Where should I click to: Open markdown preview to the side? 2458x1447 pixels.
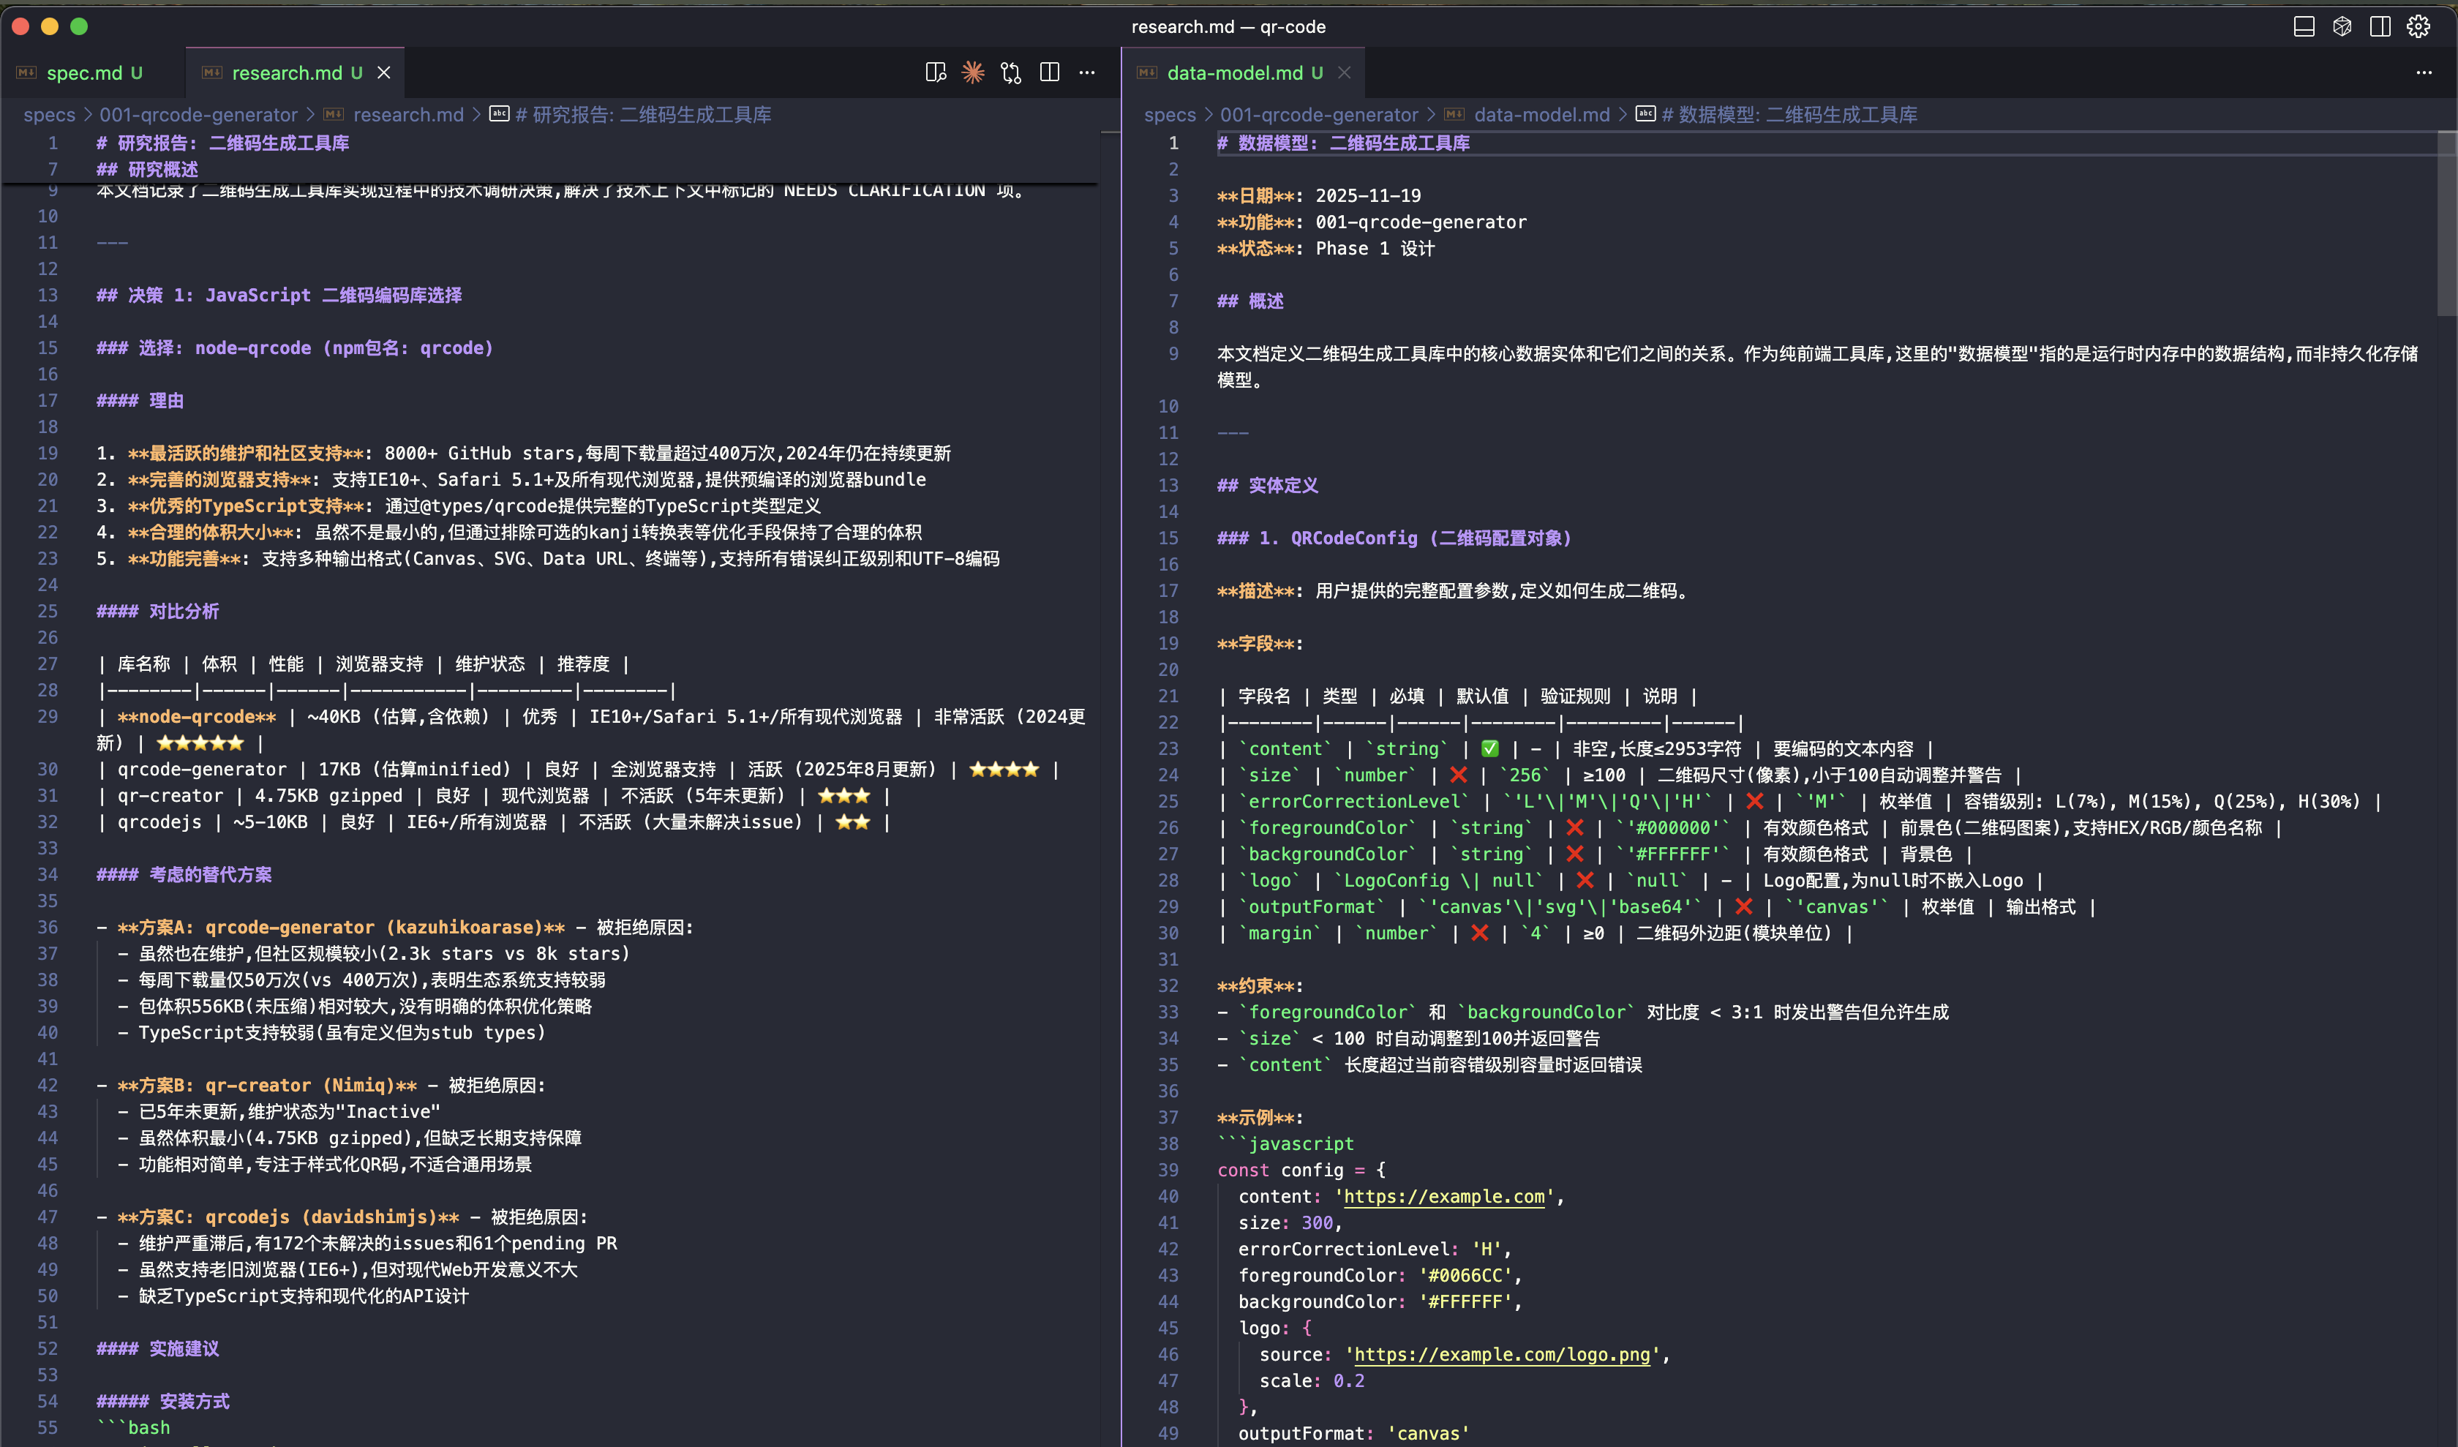pyautogui.click(x=936, y=72)
